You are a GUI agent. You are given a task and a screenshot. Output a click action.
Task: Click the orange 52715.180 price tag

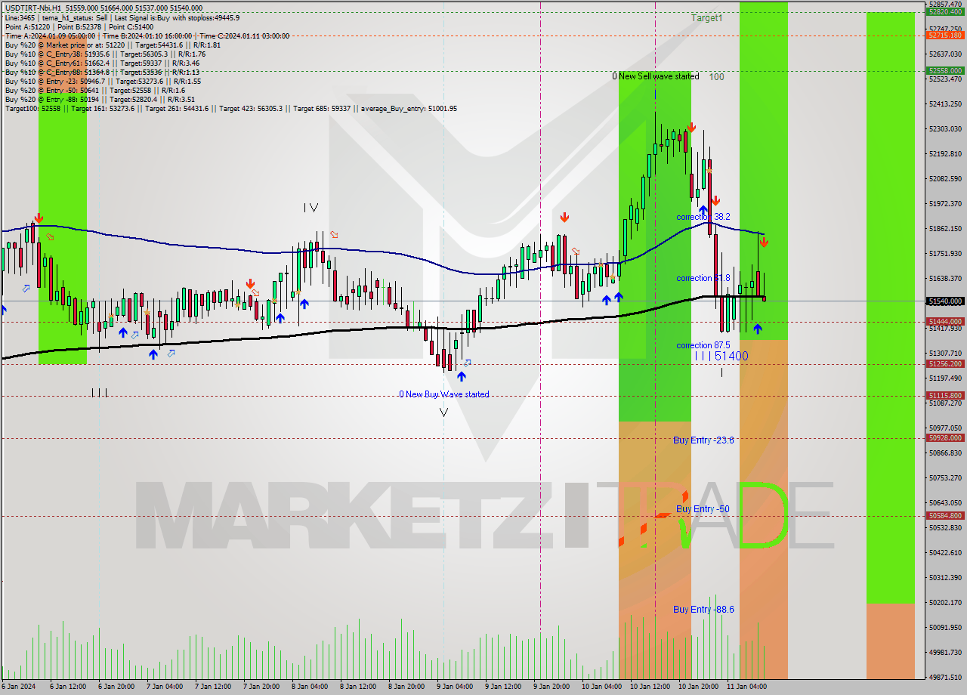(x=945, y=35)
